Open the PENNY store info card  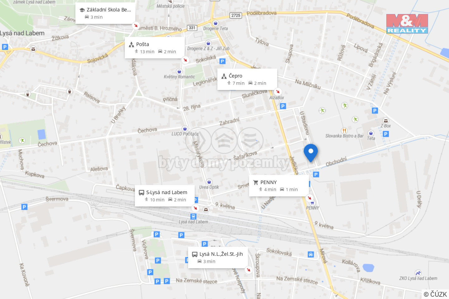click(279, 186)
